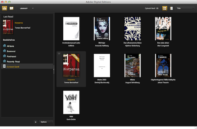Open the Title sort dropdown
Viewport: 197px width, 129px height.
[x=185, y=8]
